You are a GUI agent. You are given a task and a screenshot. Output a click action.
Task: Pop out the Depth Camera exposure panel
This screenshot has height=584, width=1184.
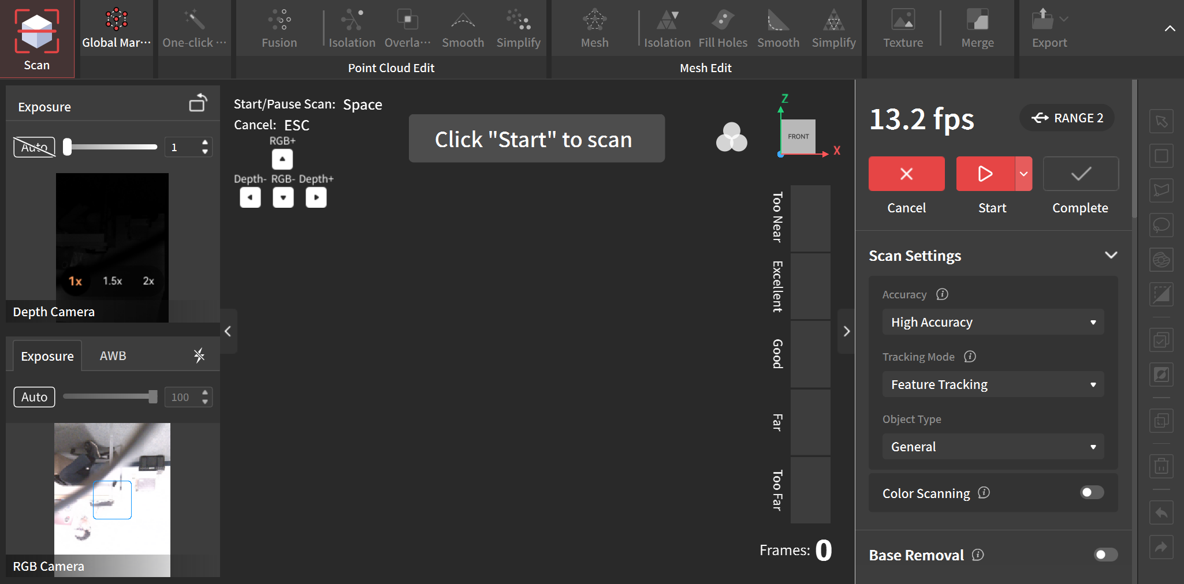(198, 103)
